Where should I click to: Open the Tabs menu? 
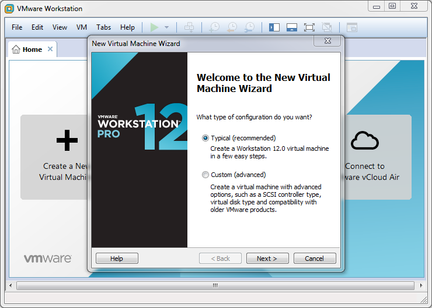coord(103,27)
